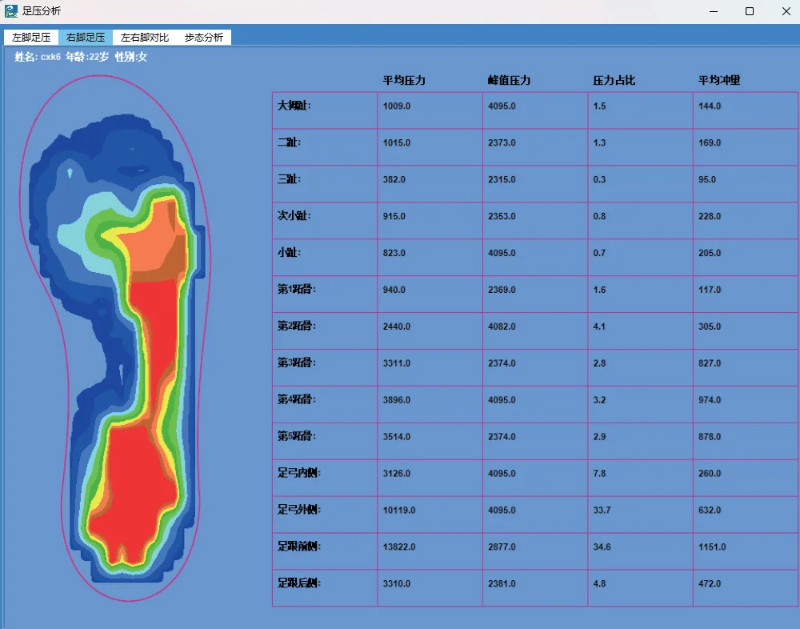Click the 压力占比 column header
The height and width of the screenshot is (629, 800).
614,81
